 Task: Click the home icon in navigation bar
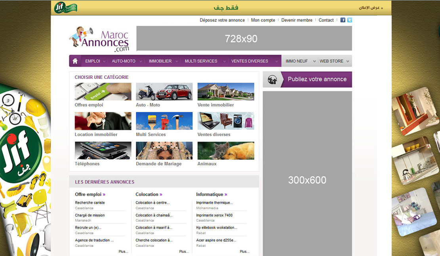pos(75,61)
